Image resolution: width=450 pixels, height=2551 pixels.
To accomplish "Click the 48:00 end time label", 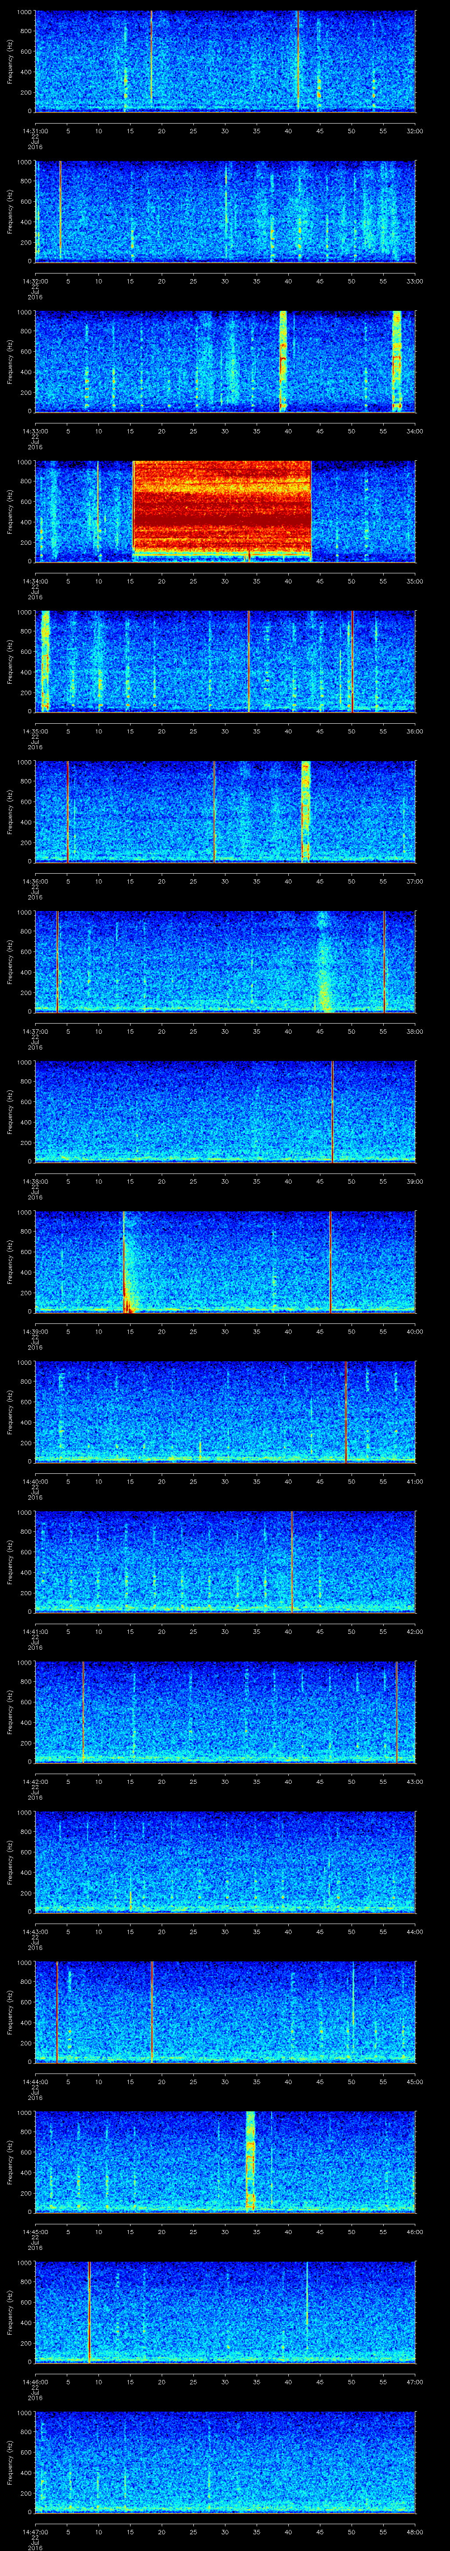I will 414,2531.
